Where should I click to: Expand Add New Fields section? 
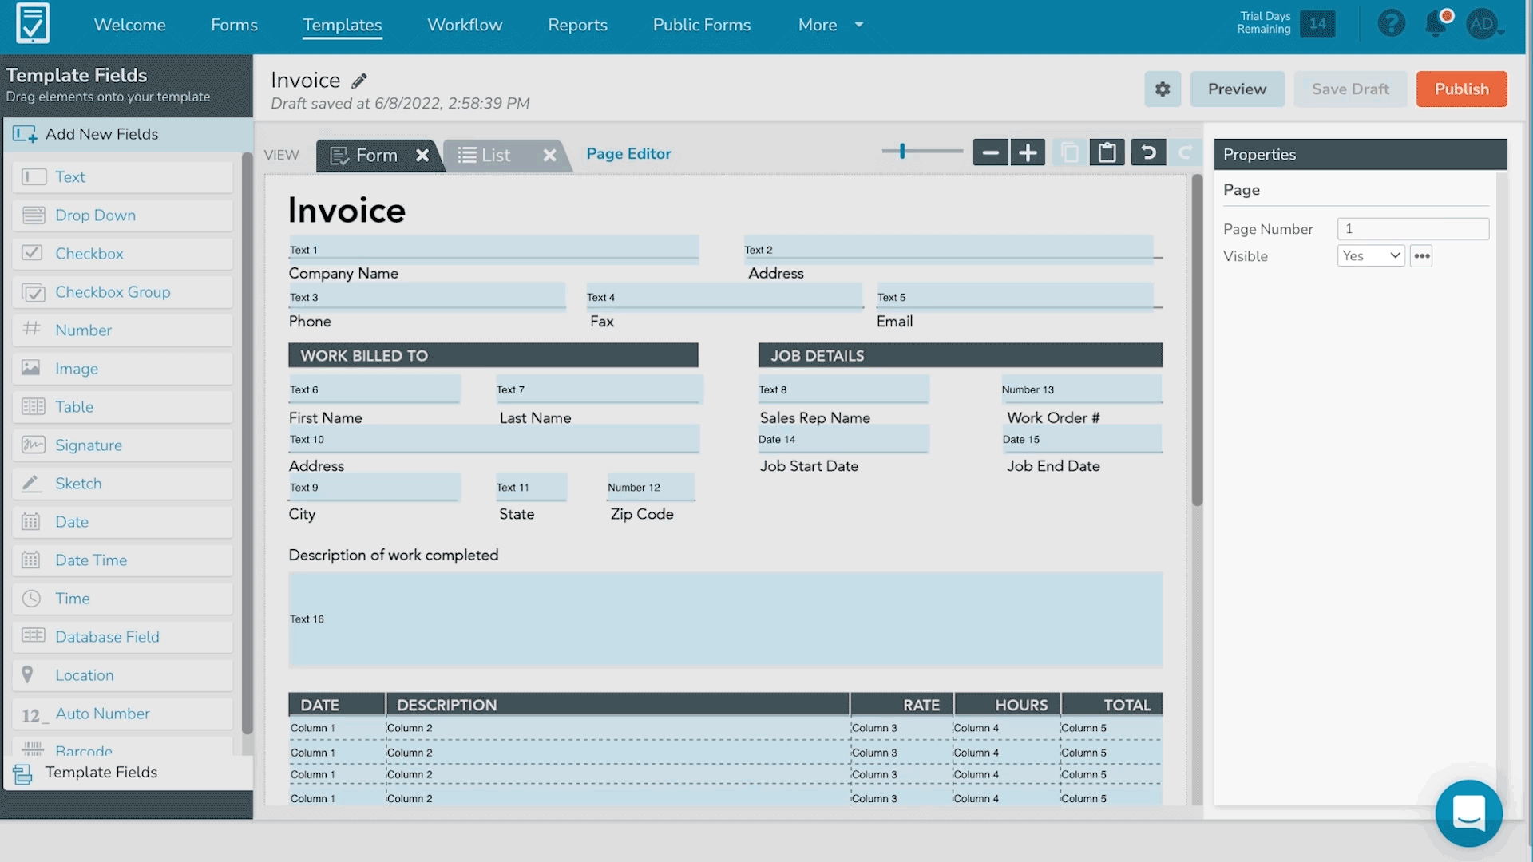(128, 134)
